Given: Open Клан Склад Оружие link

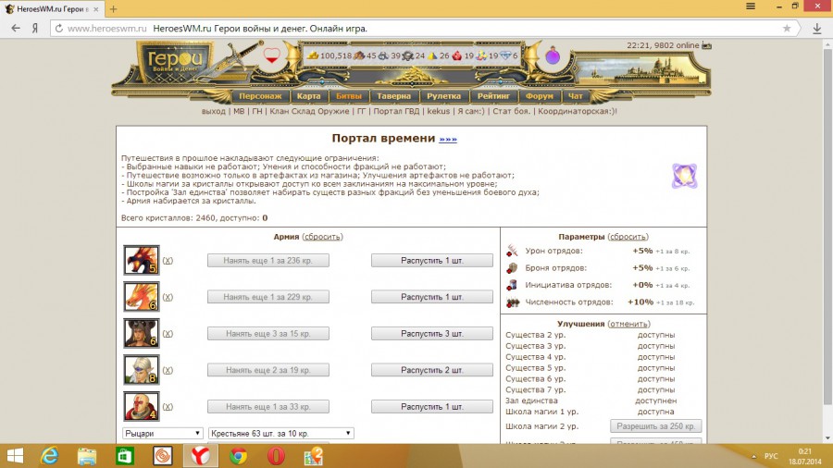Looking at the screenshot, I should tap(309, 111).
